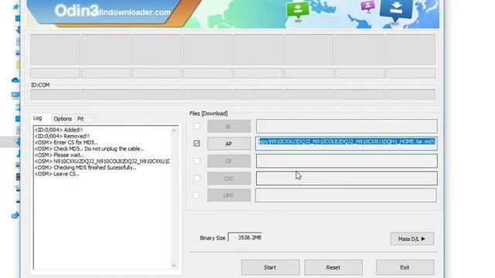Click the log scrollbar down arrow
495x278 pixels.
[x=174, y=266]
